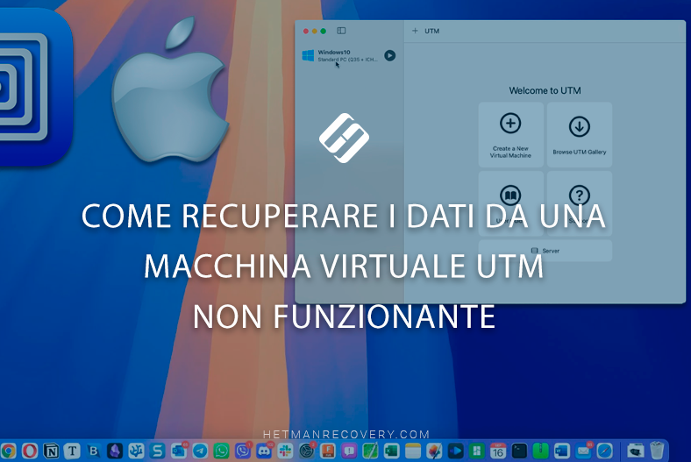Image resolution: width=691 pixels, height=462 pixels.
Task: Open Slack from the dock
Action: pos(285,451)
